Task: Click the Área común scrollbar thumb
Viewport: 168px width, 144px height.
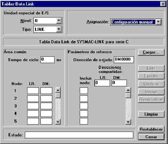Action: pos(58,96)
